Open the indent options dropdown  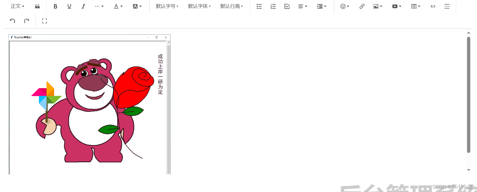click(322, 6)
